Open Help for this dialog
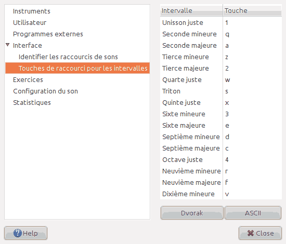286x244 pixels. [25, 233]
